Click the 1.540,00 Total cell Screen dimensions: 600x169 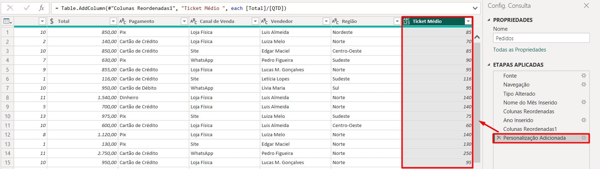pos(83,97)
